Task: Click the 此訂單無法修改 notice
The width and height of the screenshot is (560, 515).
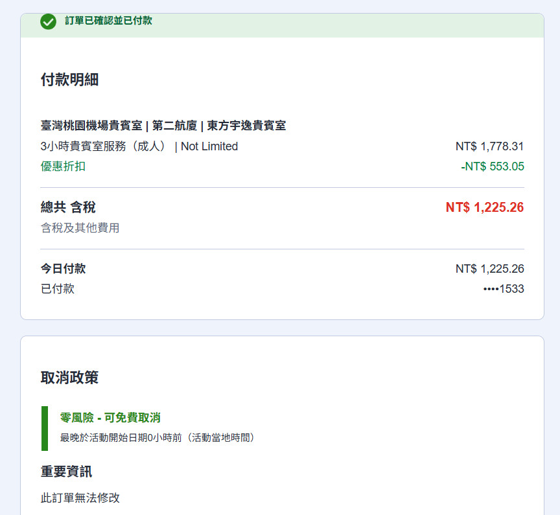Action: (x=80, y=498)
